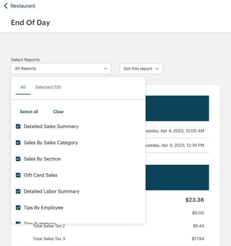Click the Select all link
This screenshot has height=246, width=231.
coord(29,112)
